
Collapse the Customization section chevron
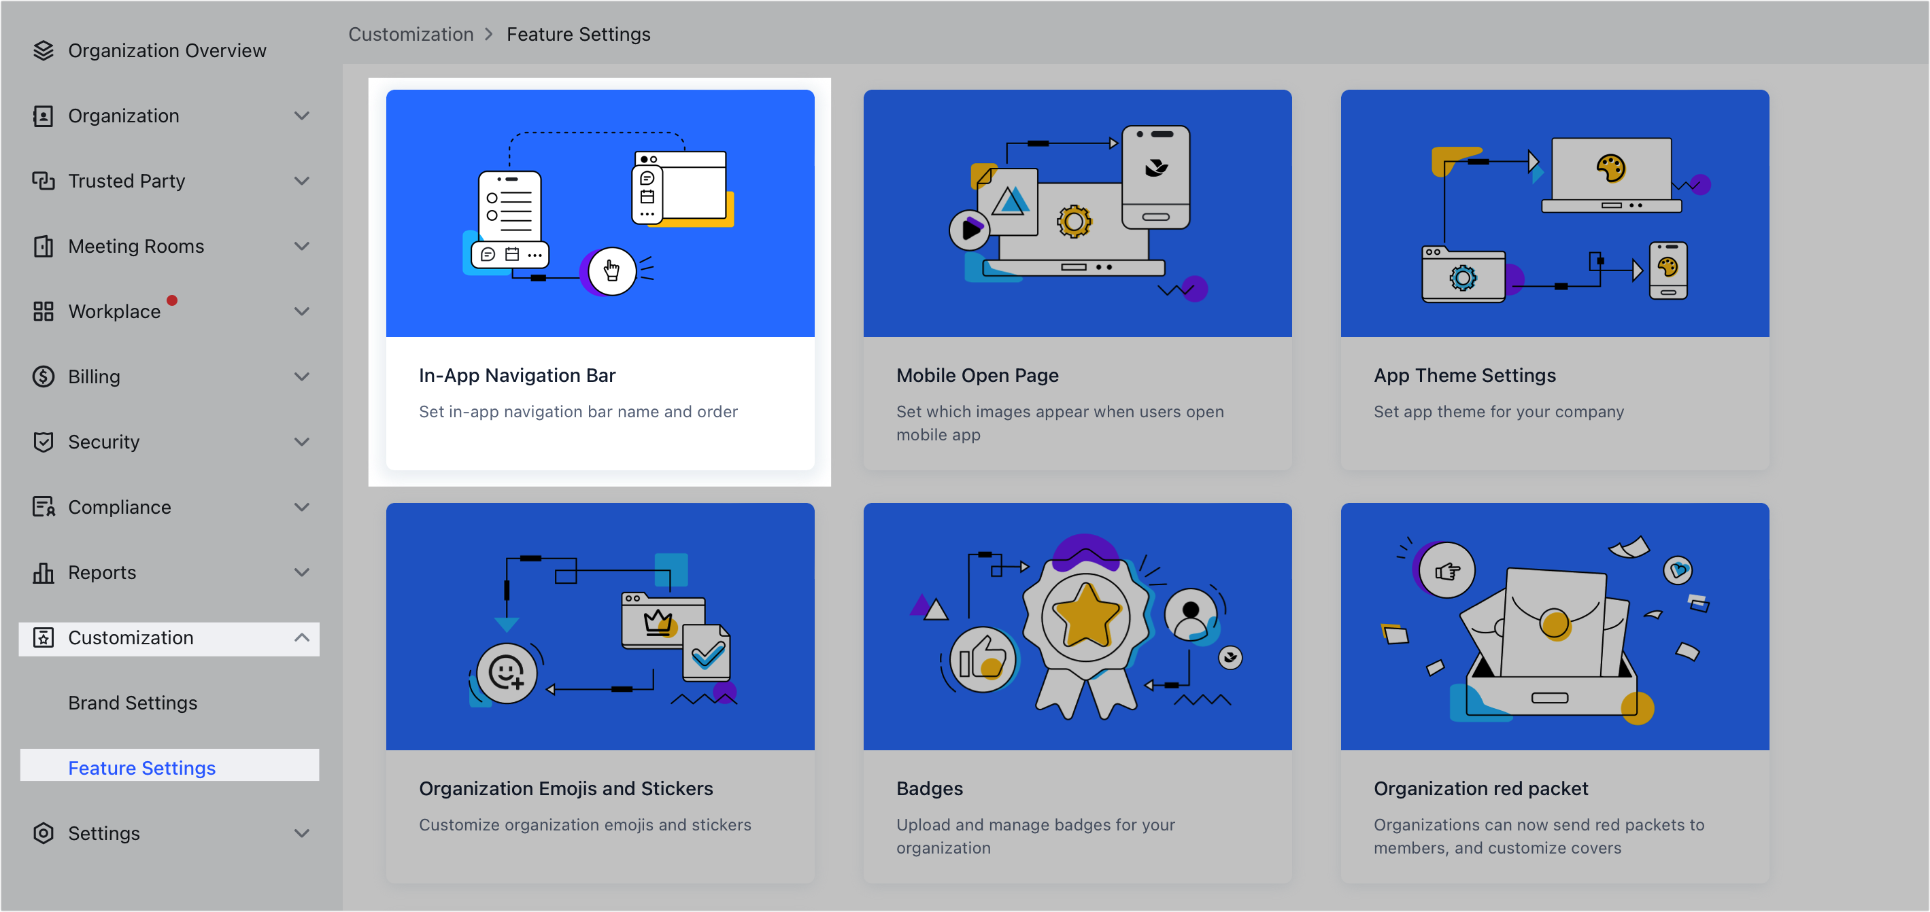coord(302,637)
